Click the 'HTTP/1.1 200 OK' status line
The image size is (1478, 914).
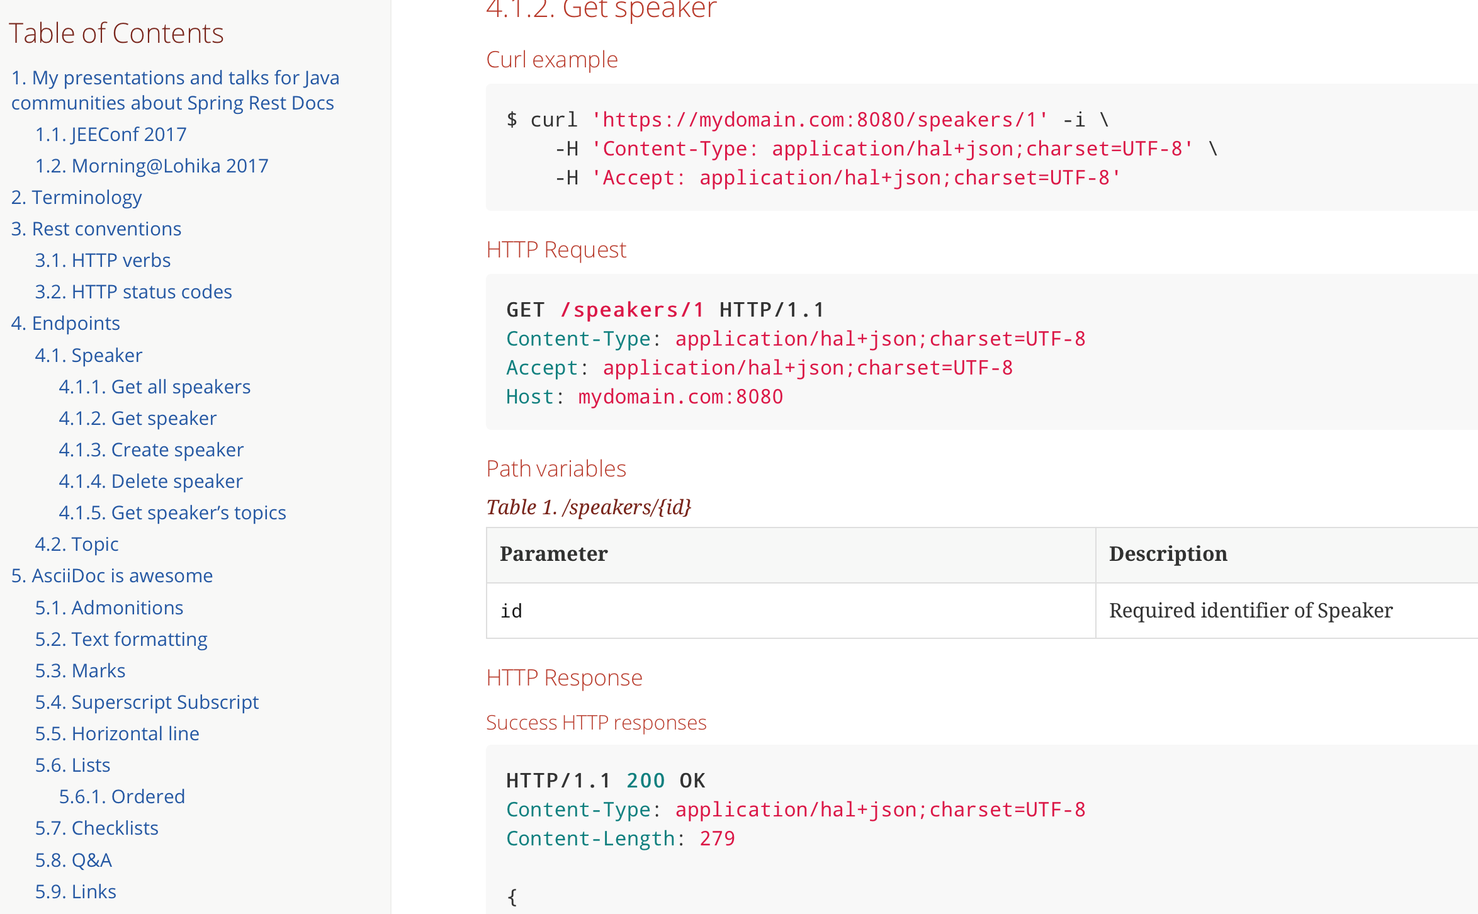(x=606, y=781)
